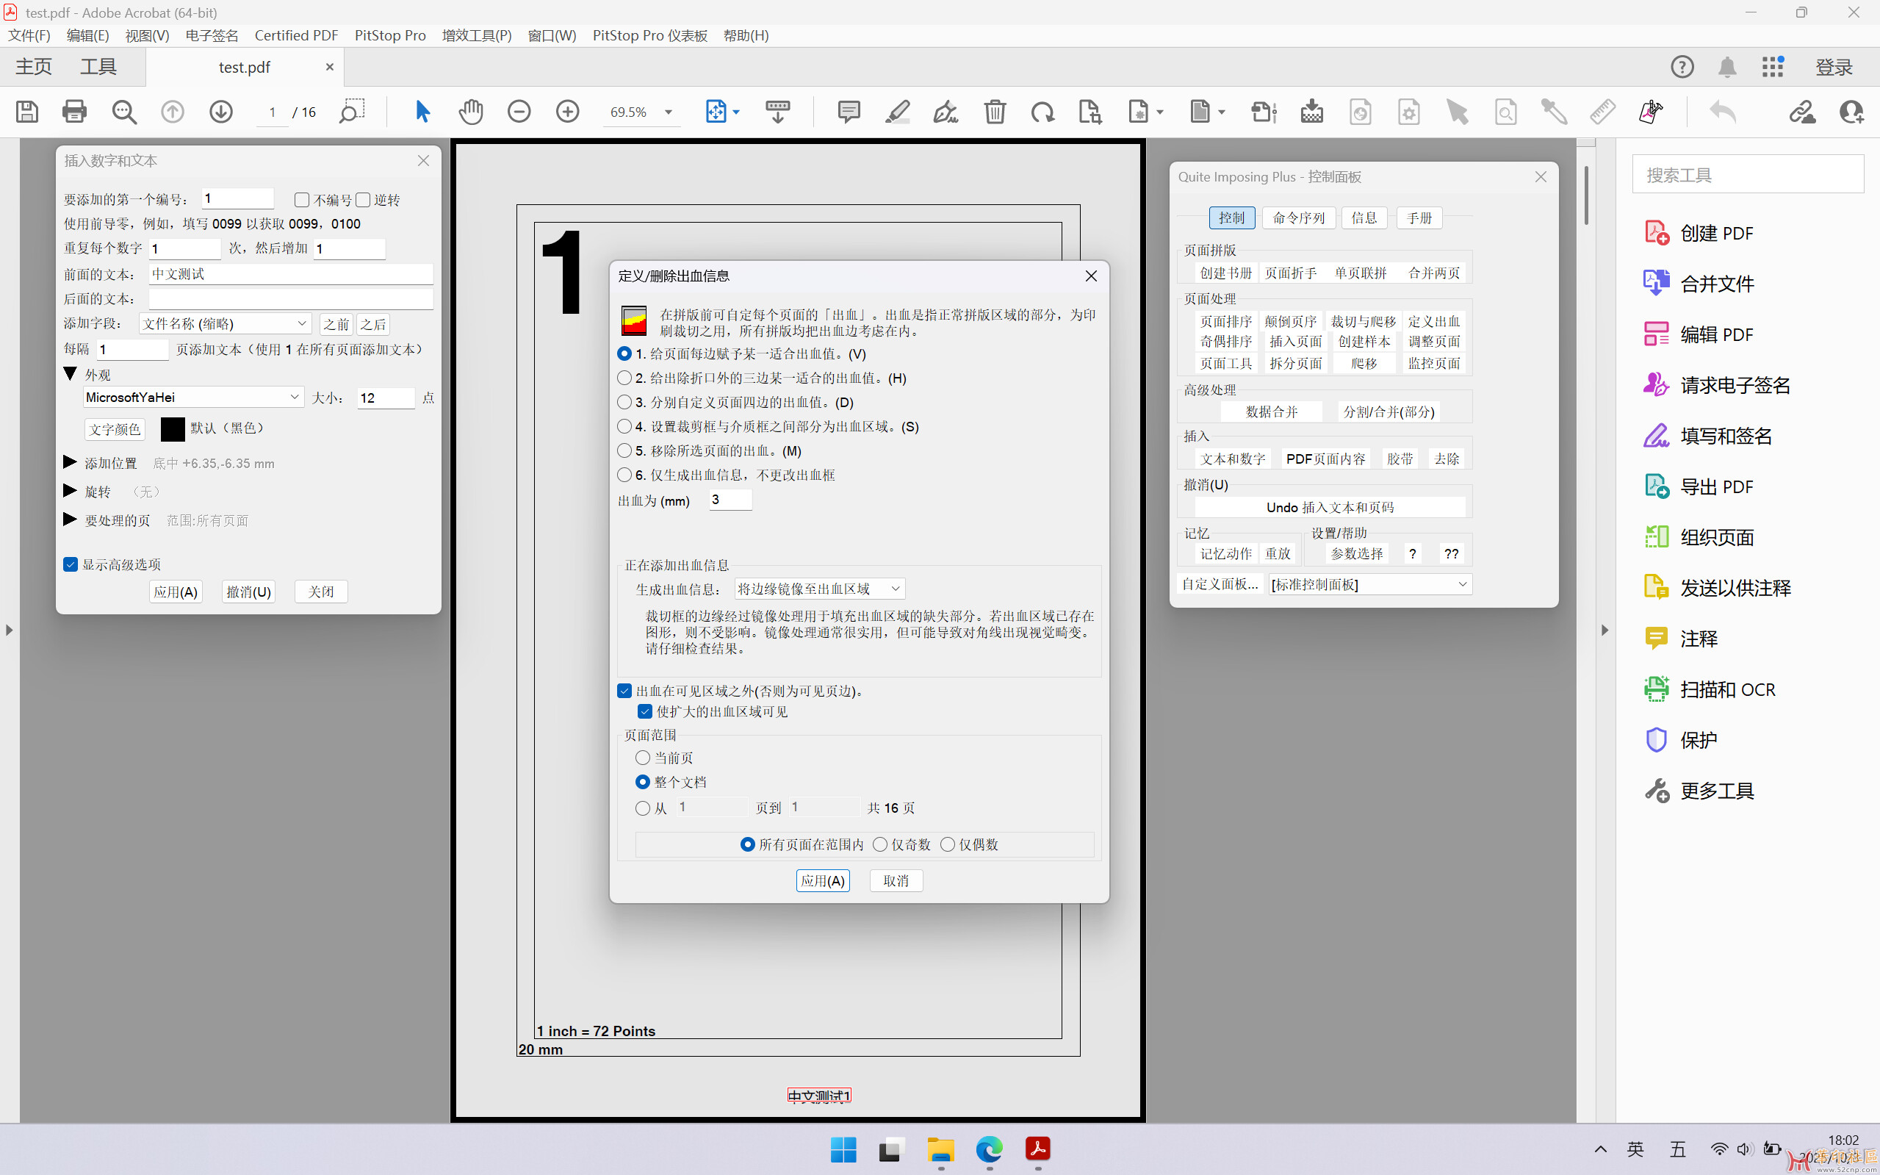Select the Hand pan tool
Screen dimensions: 1880x1175
(x=471, y=112)
